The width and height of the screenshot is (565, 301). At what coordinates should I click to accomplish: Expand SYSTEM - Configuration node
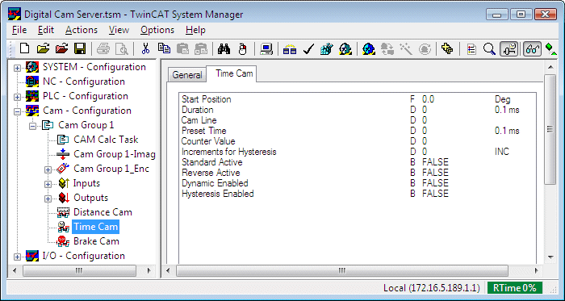[x=17, y=68]
